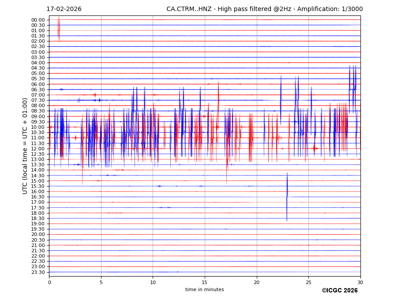Click the ©ICGC 2026 copyright text
This screenshot has height=307, width=409.
coord(339,291)
